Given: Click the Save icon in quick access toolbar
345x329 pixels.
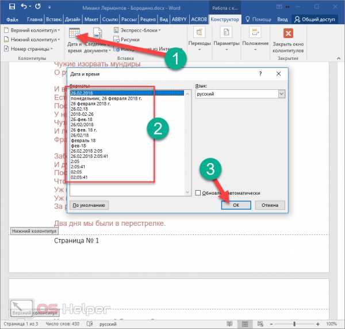Looking at the screenshot, I should point(12,6).
